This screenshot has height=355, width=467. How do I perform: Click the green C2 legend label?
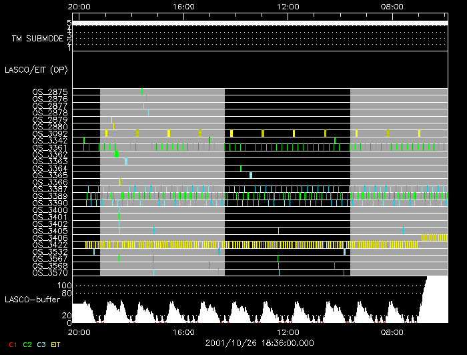tap(27, 344)
